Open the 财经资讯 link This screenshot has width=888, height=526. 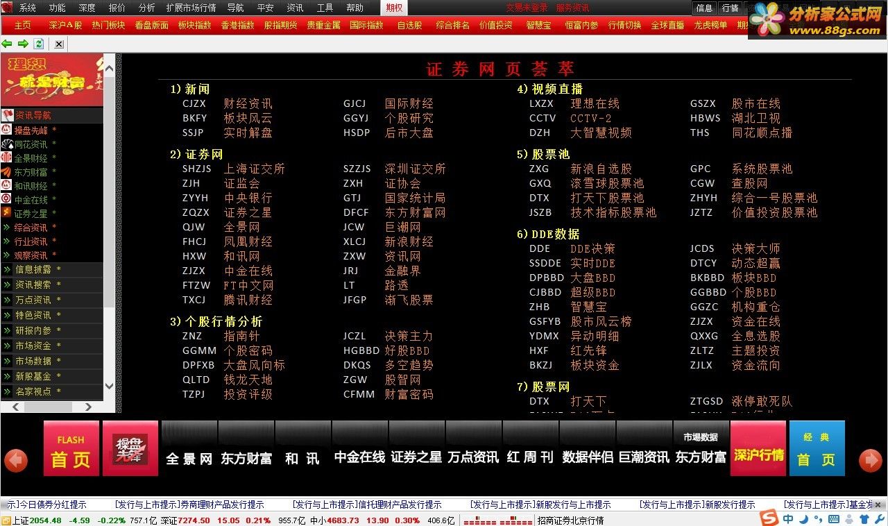coord(248,103)
